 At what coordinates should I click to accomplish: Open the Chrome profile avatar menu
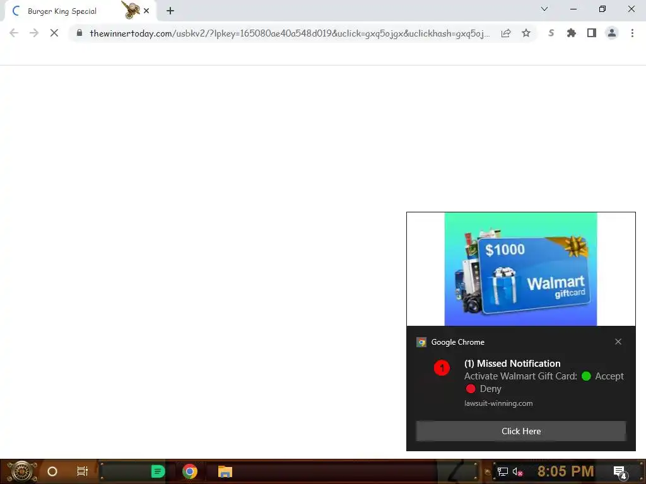612,33
